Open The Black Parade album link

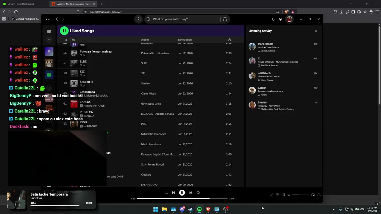pyautogui.click(x=269, y=65)
